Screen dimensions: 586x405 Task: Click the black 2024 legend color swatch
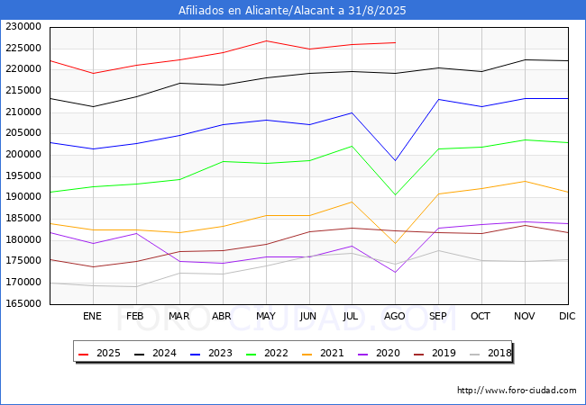point(139,354)
